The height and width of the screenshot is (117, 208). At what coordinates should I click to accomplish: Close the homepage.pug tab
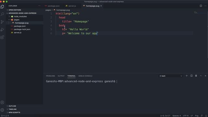point(101,6)
